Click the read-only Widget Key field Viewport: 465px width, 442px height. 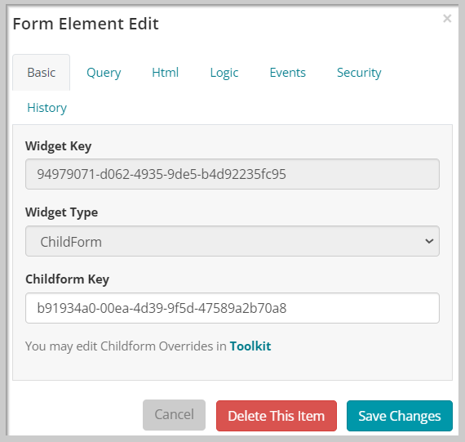(232, 174)
